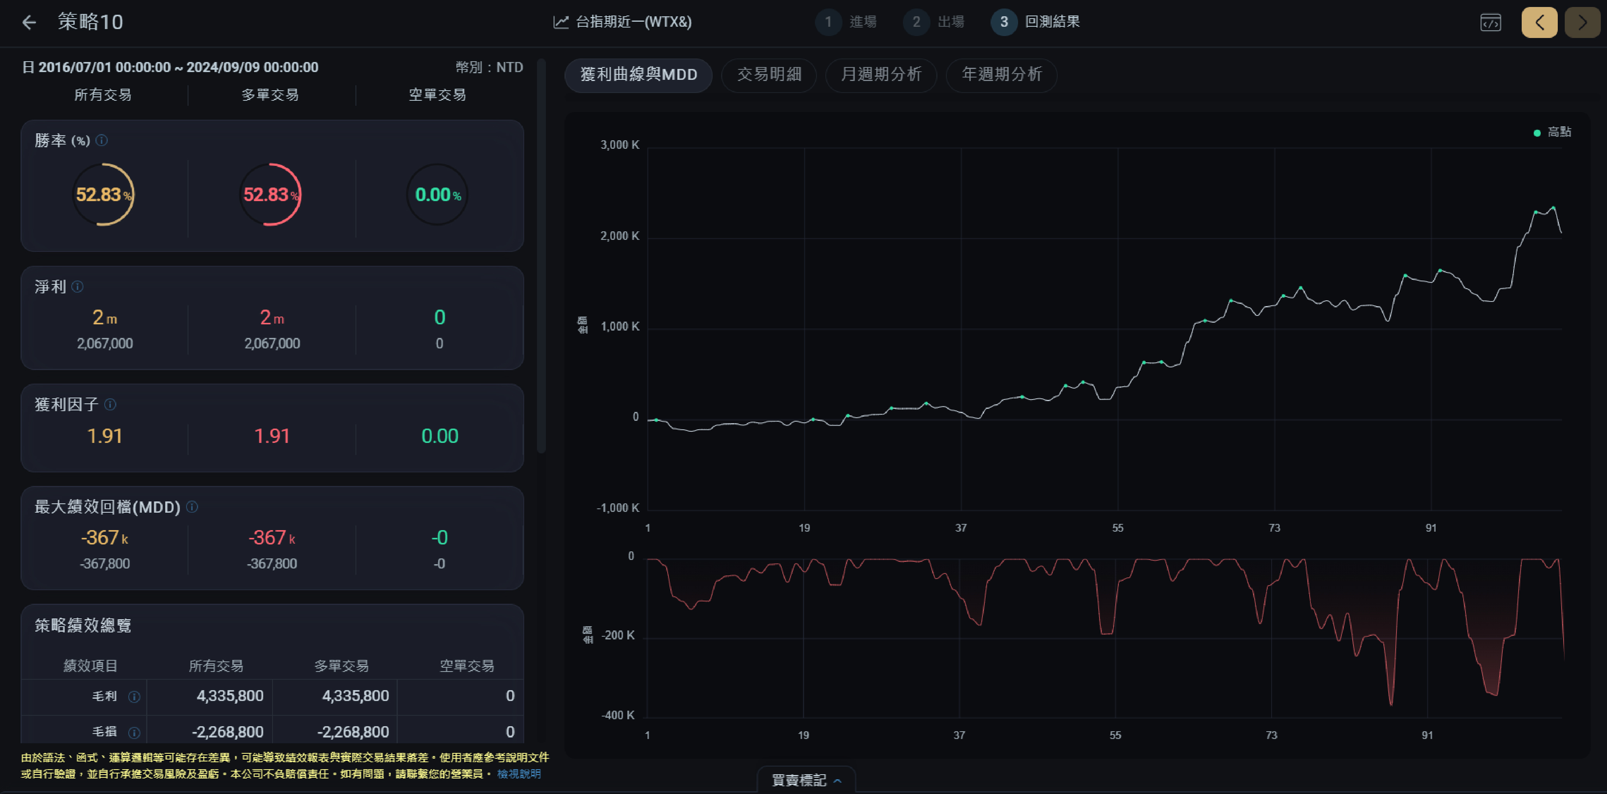Open the 檢視說明 link
This screenshot has height=794, width=1607.
pyautogui.click(x=518, y=774)
